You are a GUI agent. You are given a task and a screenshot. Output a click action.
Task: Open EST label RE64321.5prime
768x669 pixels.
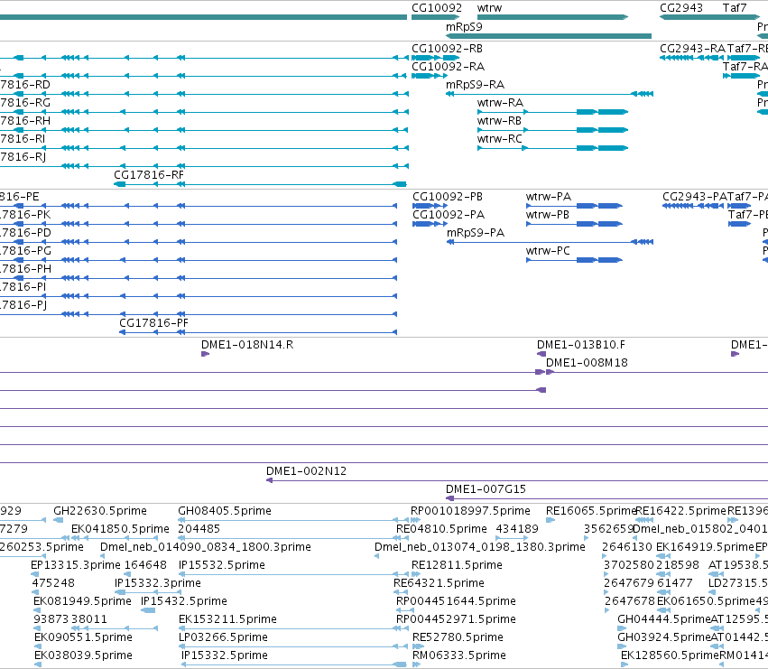pos(439,583)
